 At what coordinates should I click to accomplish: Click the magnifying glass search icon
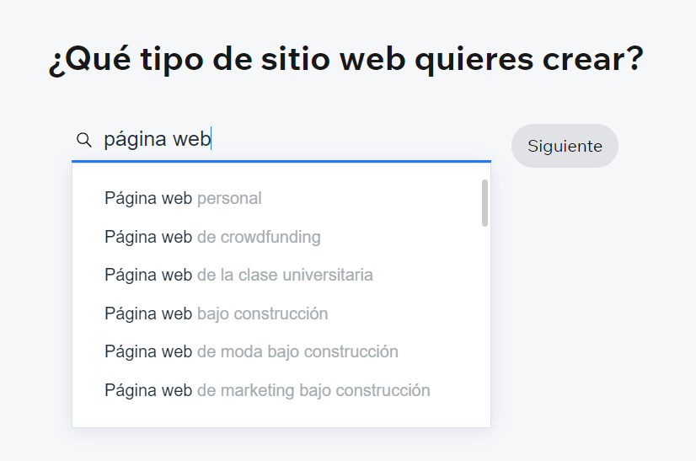point(83,140)
